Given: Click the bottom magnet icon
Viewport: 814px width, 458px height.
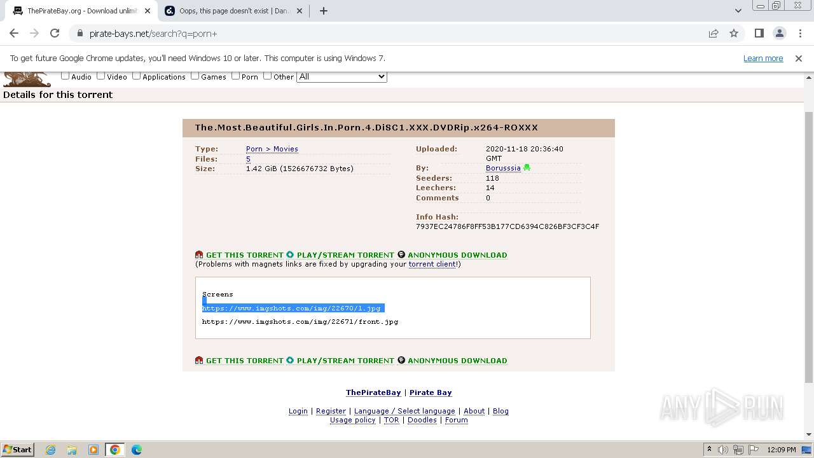Looking at the screenshot, I should coord(199,360).
